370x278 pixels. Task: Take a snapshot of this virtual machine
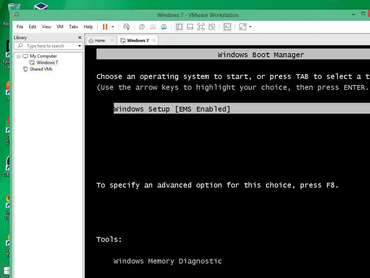[142, 27]
